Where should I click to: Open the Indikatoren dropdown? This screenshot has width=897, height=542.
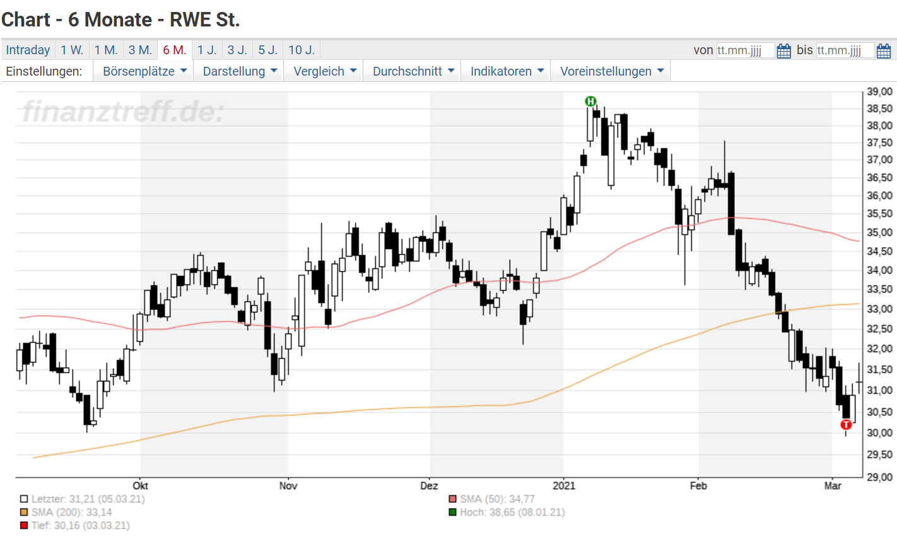[x=507, y=71]
